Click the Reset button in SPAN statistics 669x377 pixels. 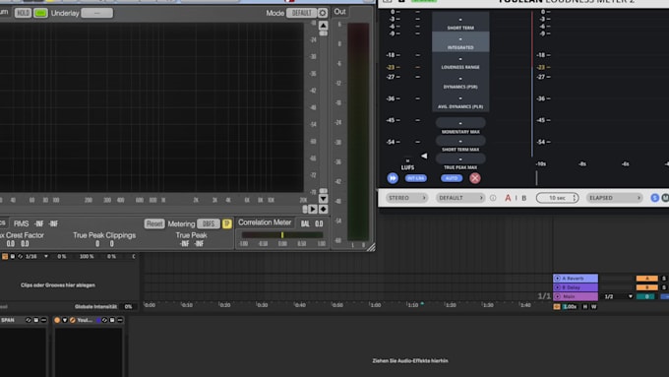(154, 223)
